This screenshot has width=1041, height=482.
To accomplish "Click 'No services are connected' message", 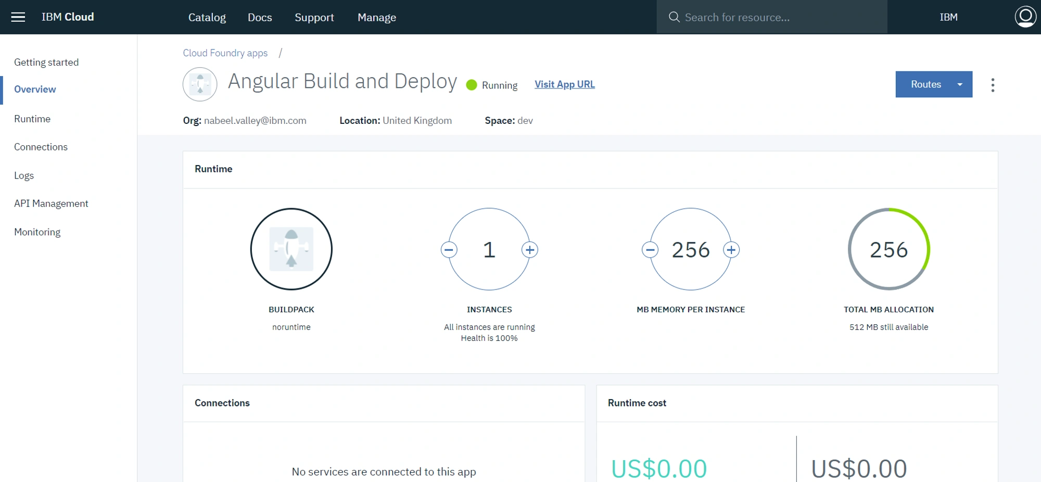I will coord(384,472).
